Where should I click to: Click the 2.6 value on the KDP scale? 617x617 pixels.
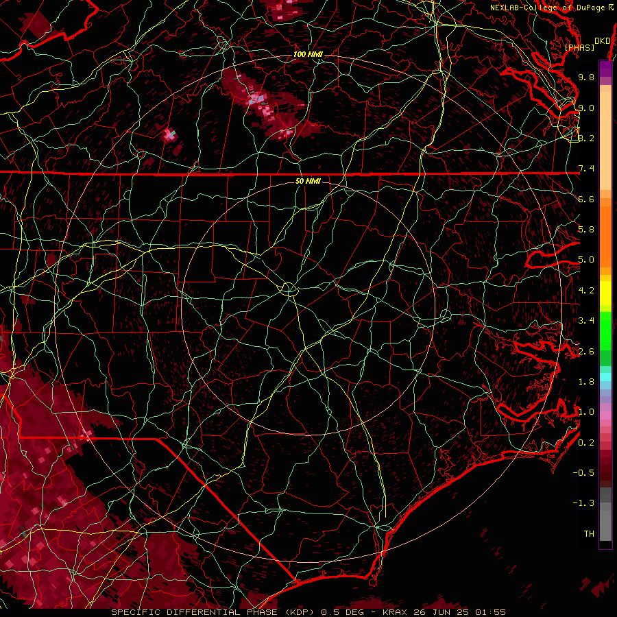pos(586,352)
